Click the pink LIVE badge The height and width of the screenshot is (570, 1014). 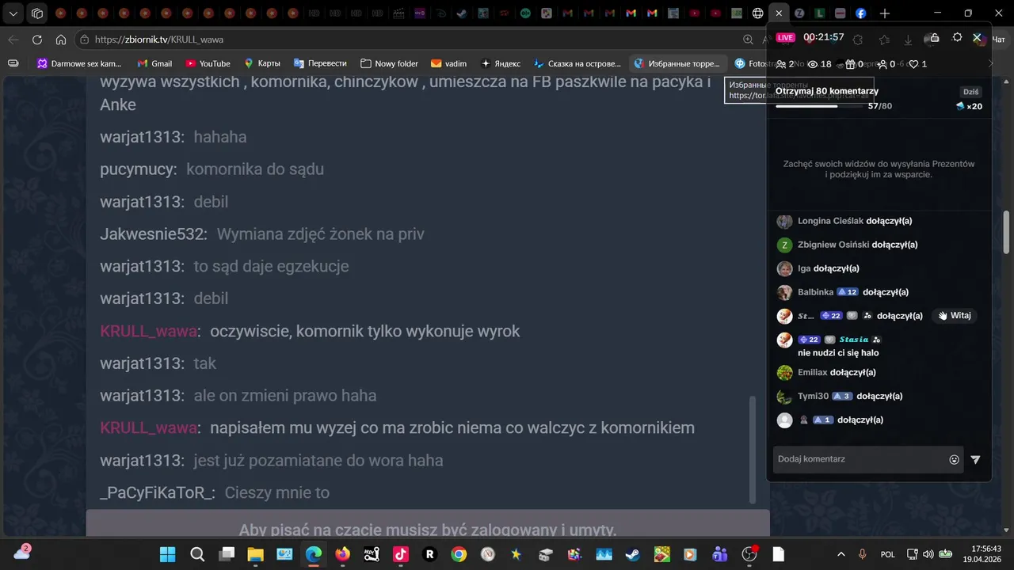pyautogui.click(x=785, y=37)
